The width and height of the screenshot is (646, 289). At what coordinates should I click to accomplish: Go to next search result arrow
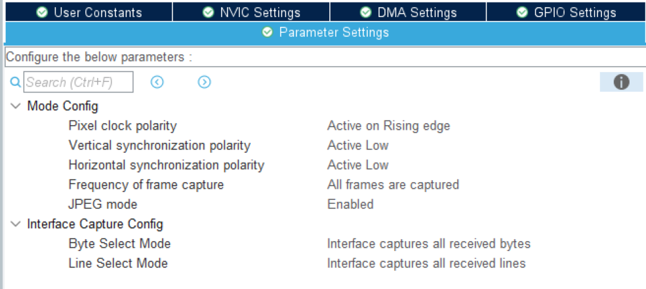coord(205,82)
